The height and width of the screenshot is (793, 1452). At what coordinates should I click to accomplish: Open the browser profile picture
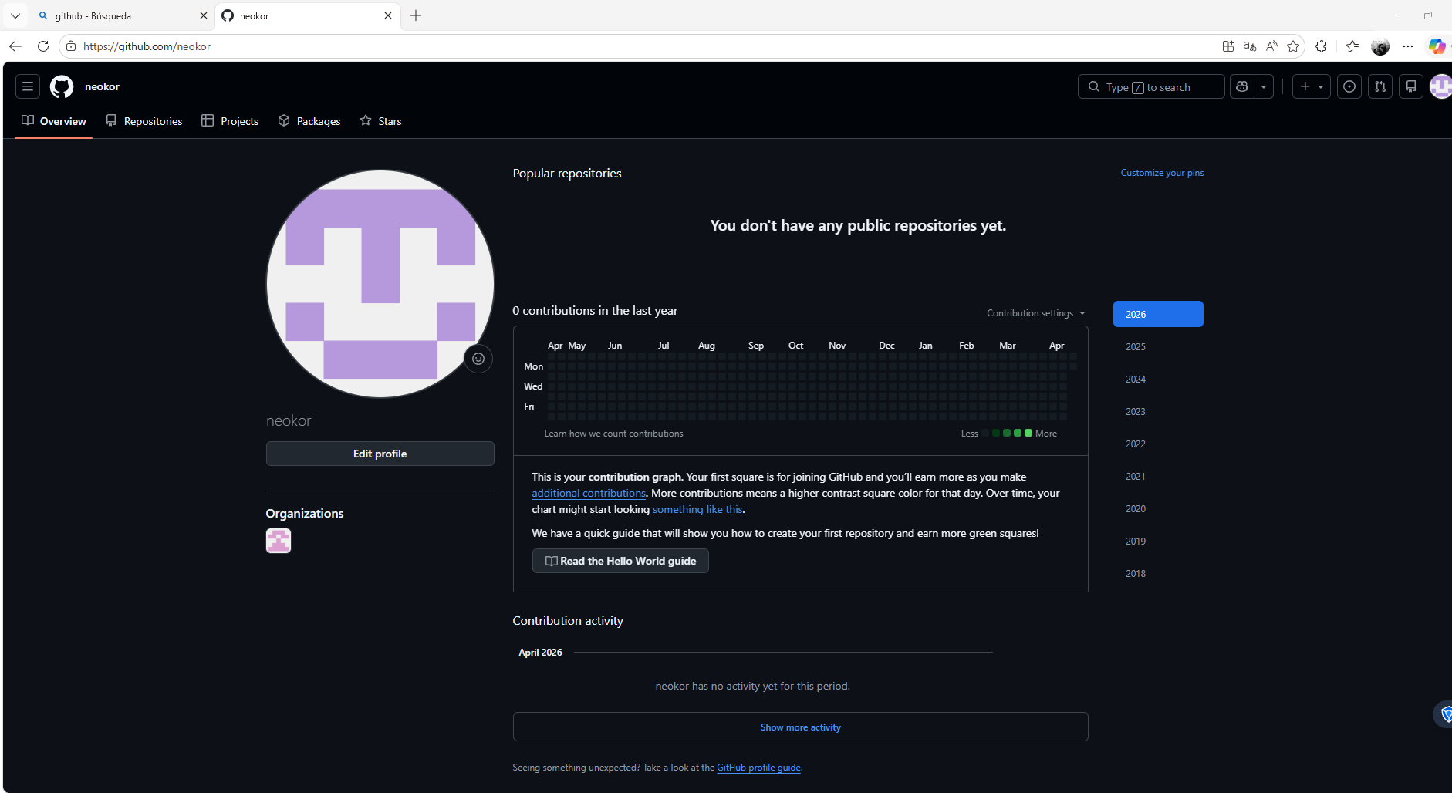click(1380, 46)
